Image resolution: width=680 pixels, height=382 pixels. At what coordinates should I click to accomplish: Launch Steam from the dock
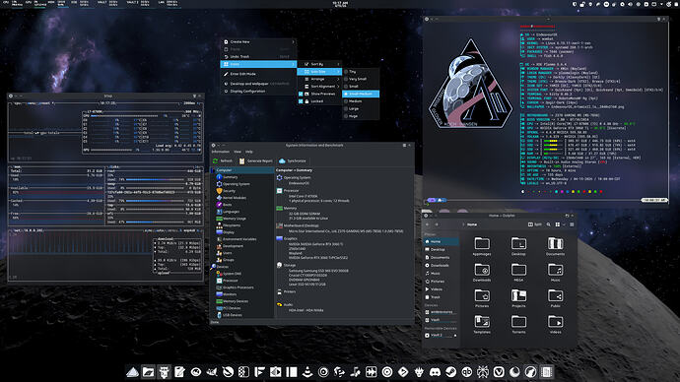tap(451, 371)
